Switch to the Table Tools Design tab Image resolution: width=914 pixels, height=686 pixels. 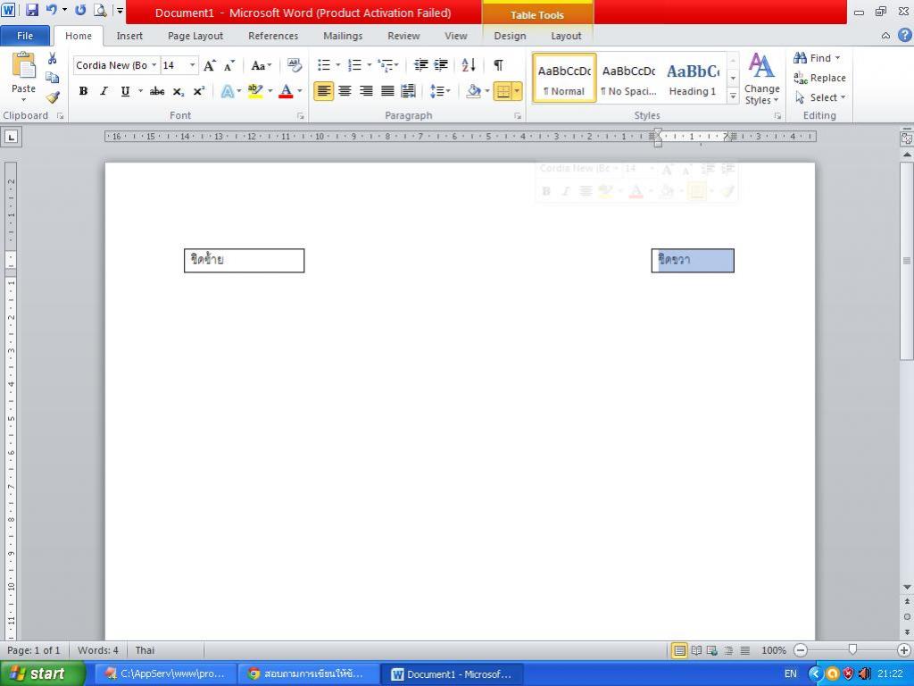(510, 36)
